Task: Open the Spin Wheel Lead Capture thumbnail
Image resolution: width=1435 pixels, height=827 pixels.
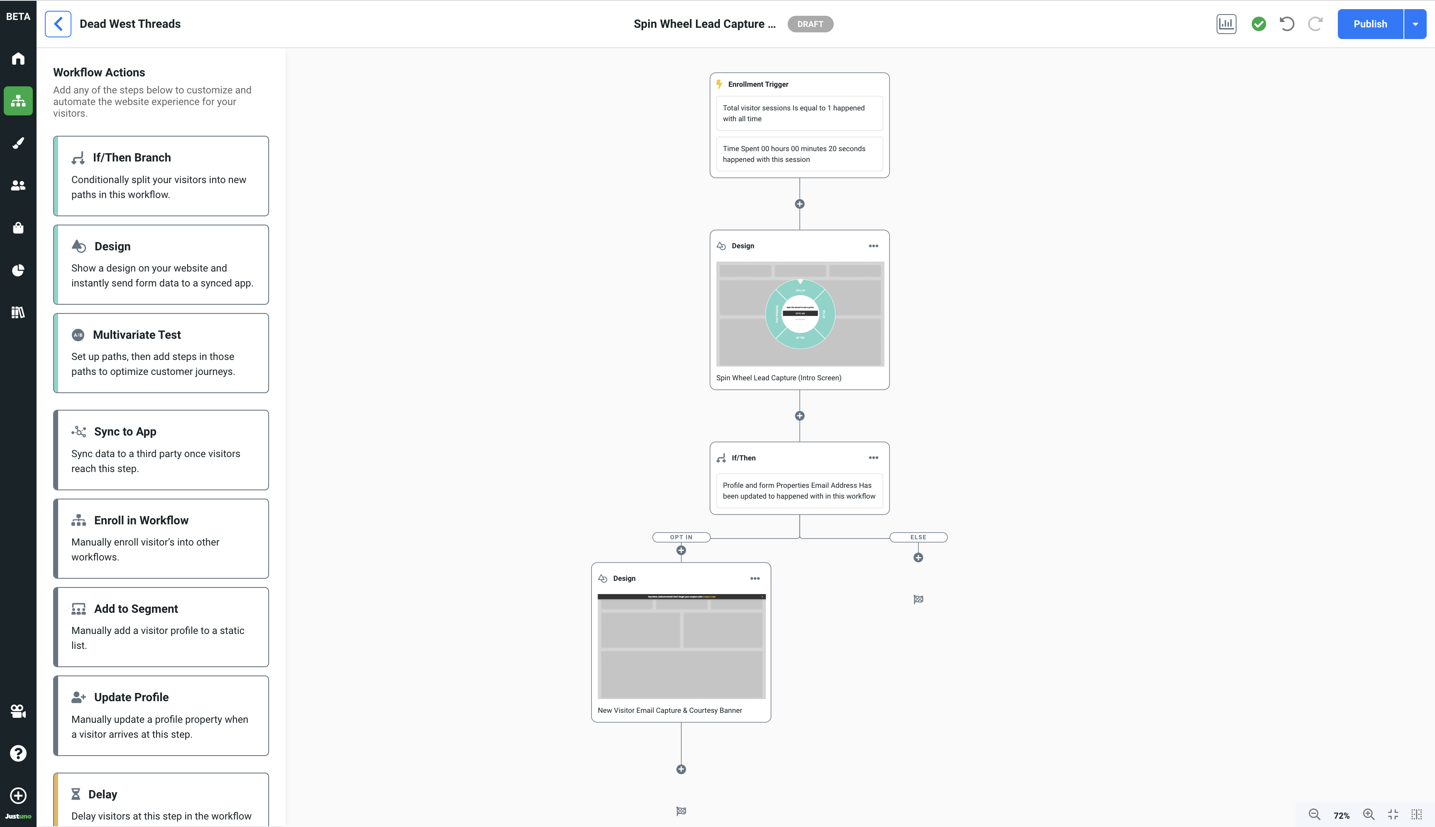Action: (x=799, y=313)
